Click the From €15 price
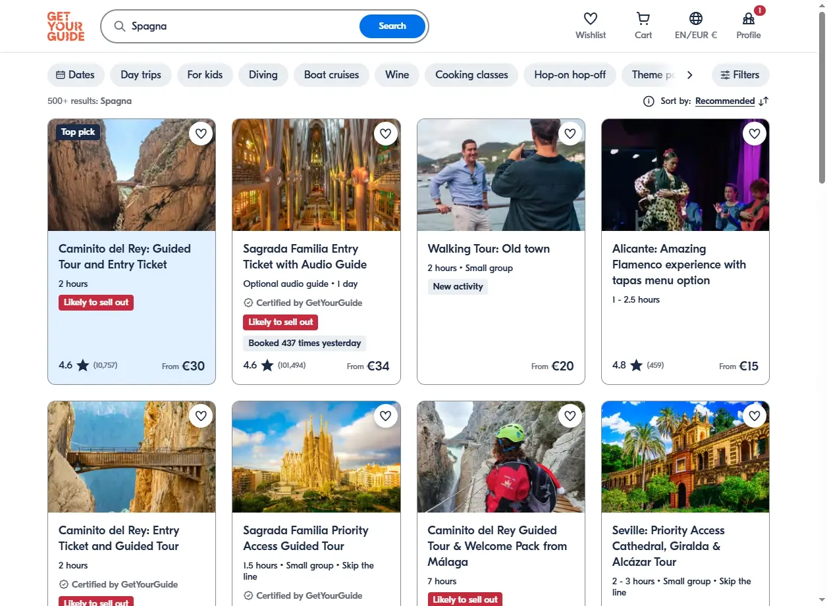Screen dimensions: 827x606 pyautogui.click(x=739, y=366)
